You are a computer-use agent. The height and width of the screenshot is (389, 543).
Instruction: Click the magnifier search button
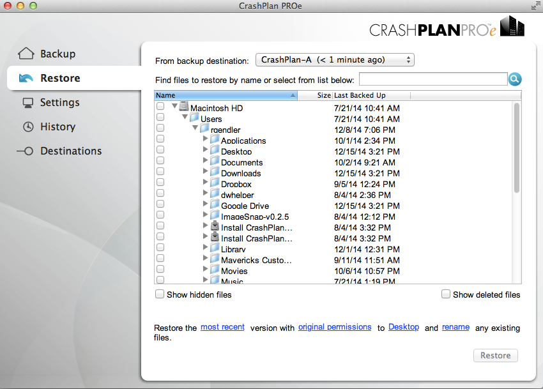click(x=515, y=79)
